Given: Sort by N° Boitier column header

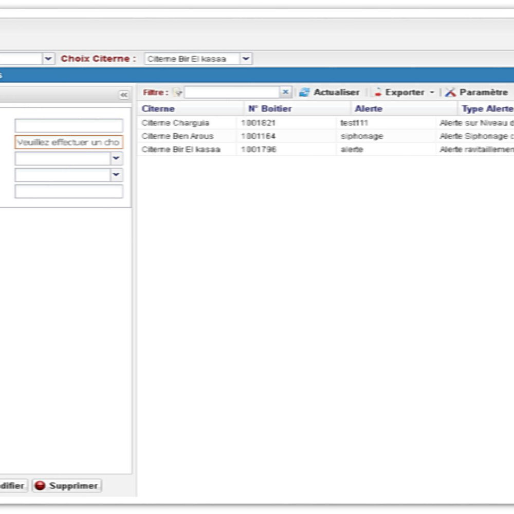Looking at the screenshot, I should pyautogui.click(x=270, y=109).
